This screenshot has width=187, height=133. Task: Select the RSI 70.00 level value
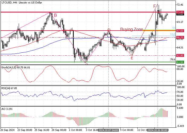coord(180,92)
